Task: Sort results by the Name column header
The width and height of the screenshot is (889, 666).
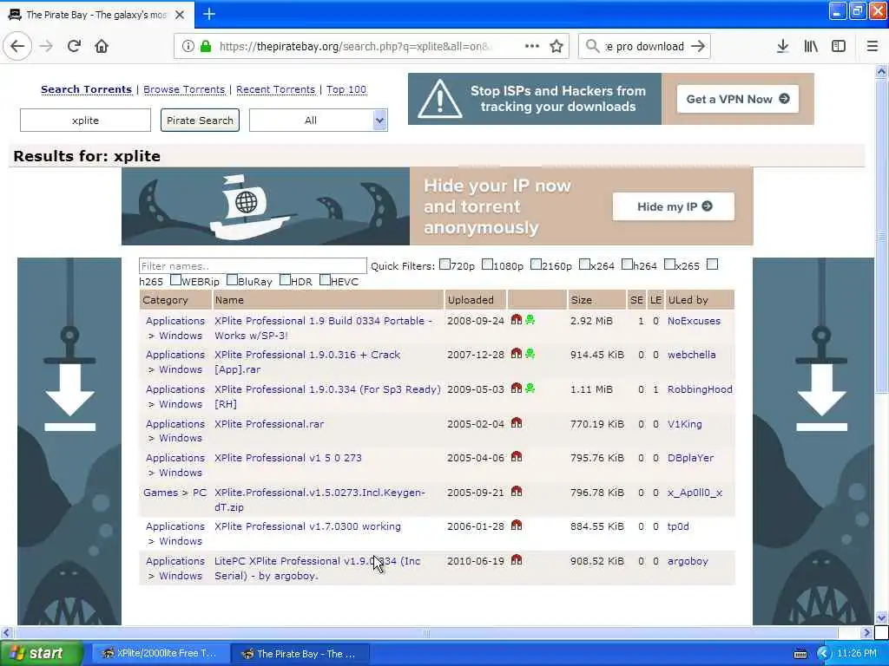Action: 229,300
